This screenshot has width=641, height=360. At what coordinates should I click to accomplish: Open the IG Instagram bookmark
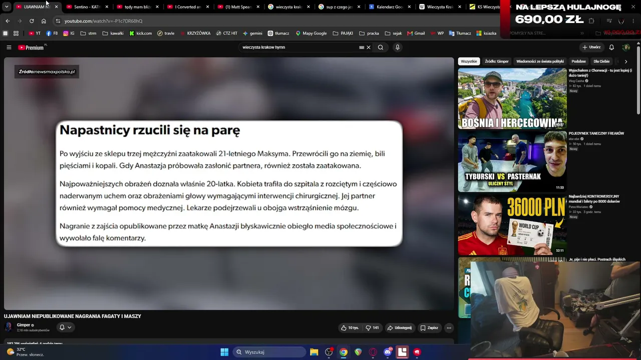69,33
